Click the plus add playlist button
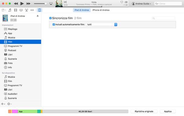Screen dimensions: 184x116 click(x=3, y=104)
